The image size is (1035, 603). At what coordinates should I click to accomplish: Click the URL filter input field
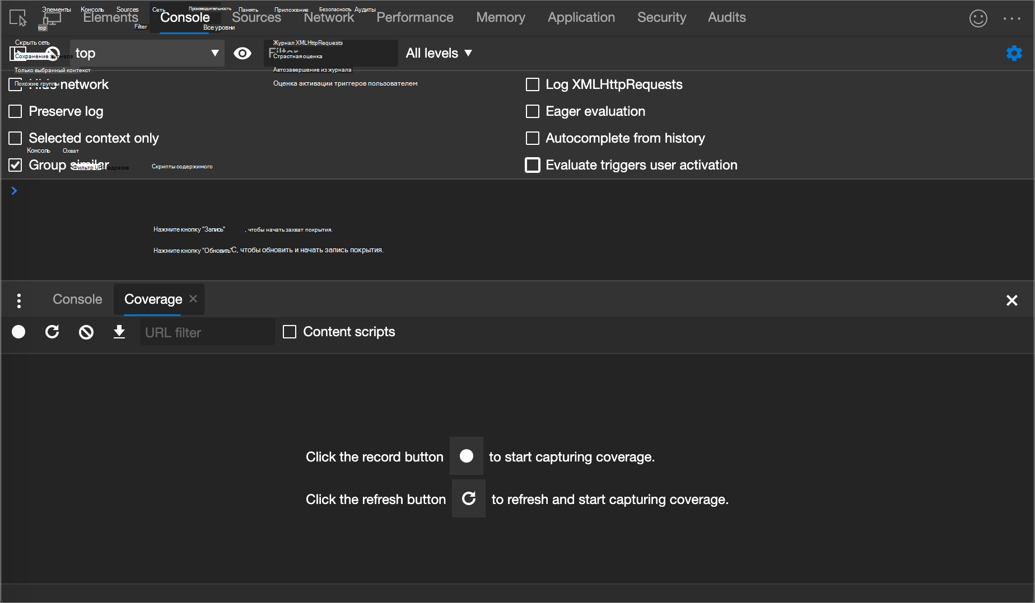coord(207,332)
